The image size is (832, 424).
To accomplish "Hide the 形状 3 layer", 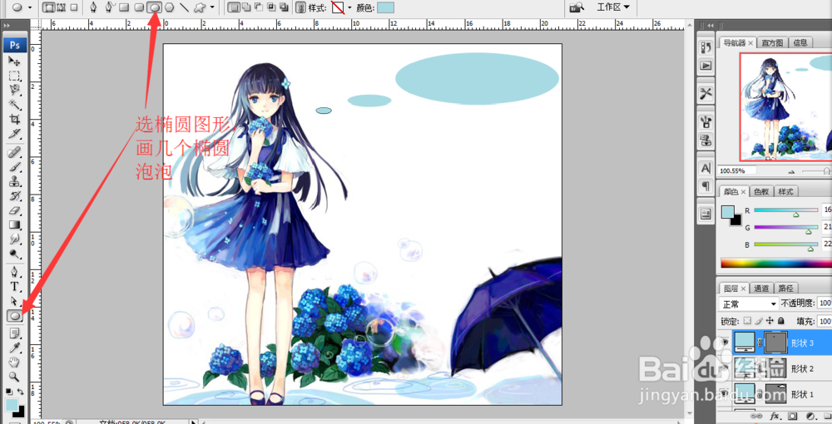I will [x=725, y=343].
